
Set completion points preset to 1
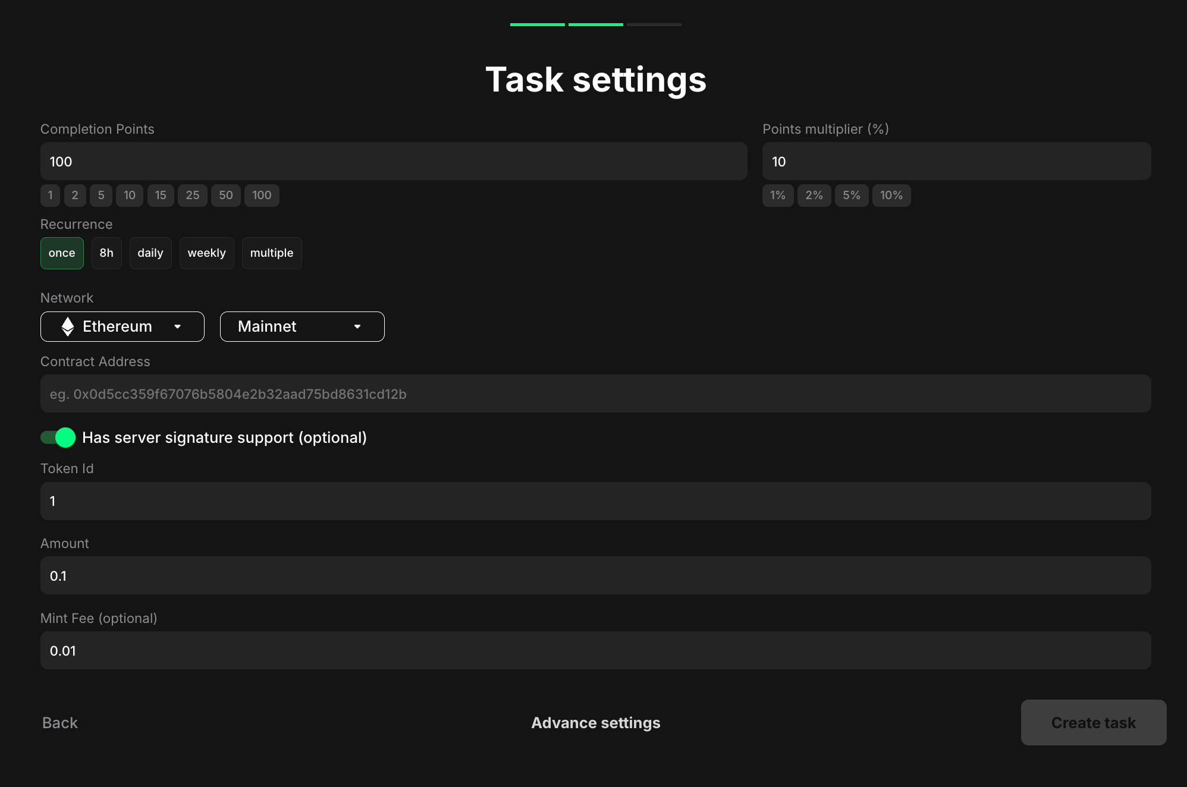pyautogui.click(x=51, y=196)
